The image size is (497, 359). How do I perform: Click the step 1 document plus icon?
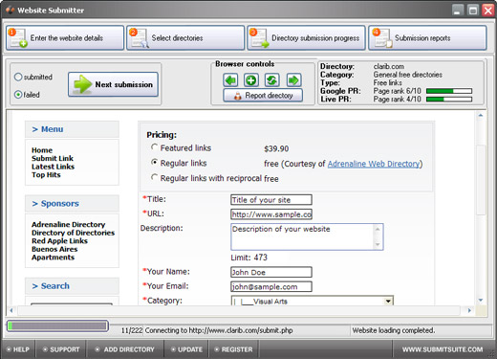coord(18,38)
